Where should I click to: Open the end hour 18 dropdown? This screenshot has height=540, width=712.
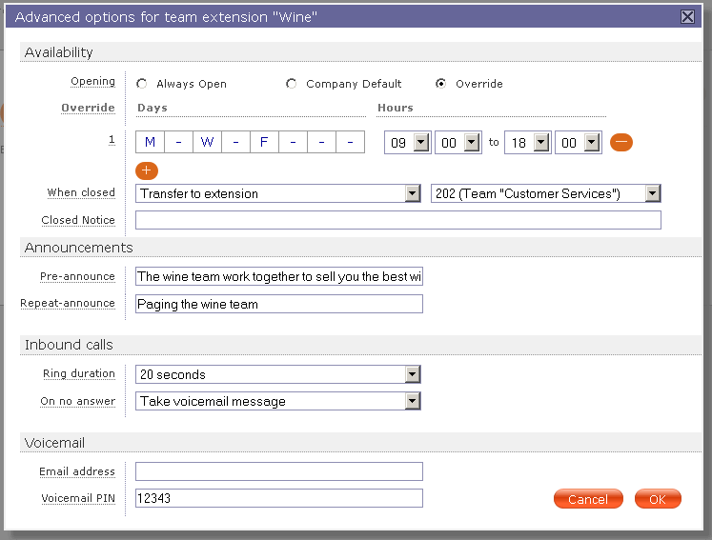tap(528, 143)
